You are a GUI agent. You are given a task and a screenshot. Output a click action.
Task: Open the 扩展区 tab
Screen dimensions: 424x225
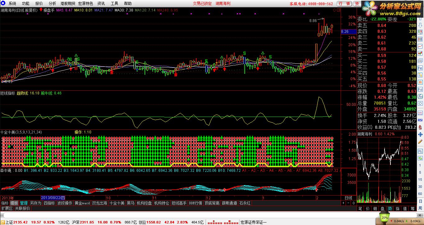tap(7, 208)
